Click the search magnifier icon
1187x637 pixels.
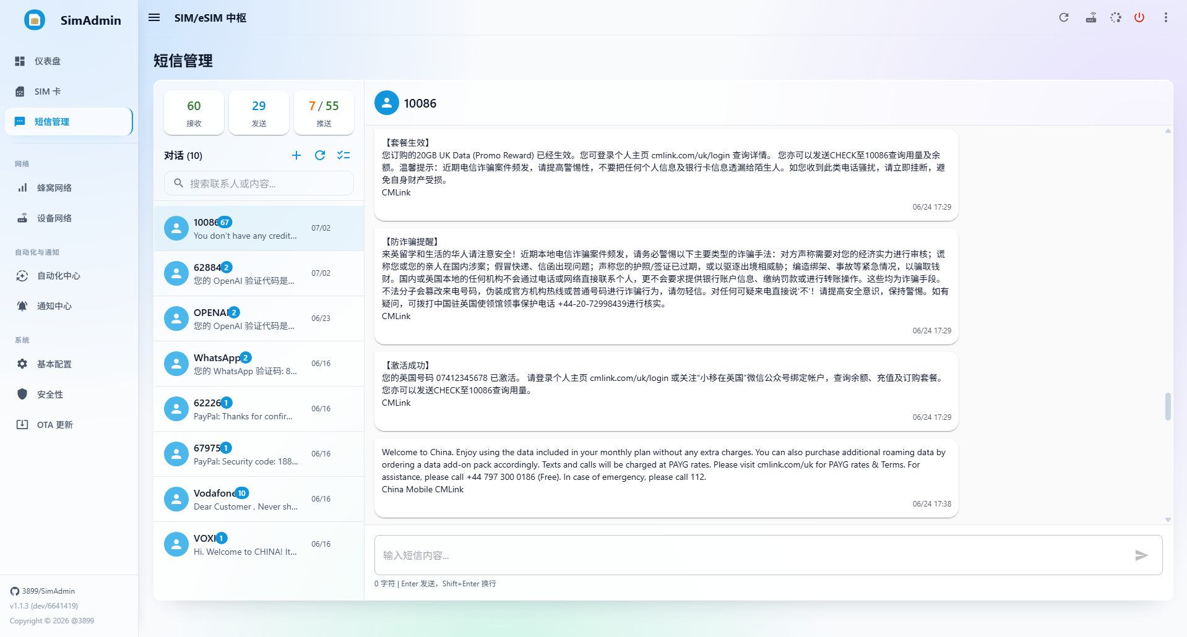click(x=178, y=183)
